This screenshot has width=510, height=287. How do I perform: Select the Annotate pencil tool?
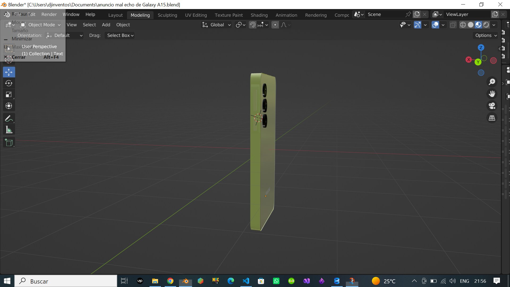click(9, 119)
